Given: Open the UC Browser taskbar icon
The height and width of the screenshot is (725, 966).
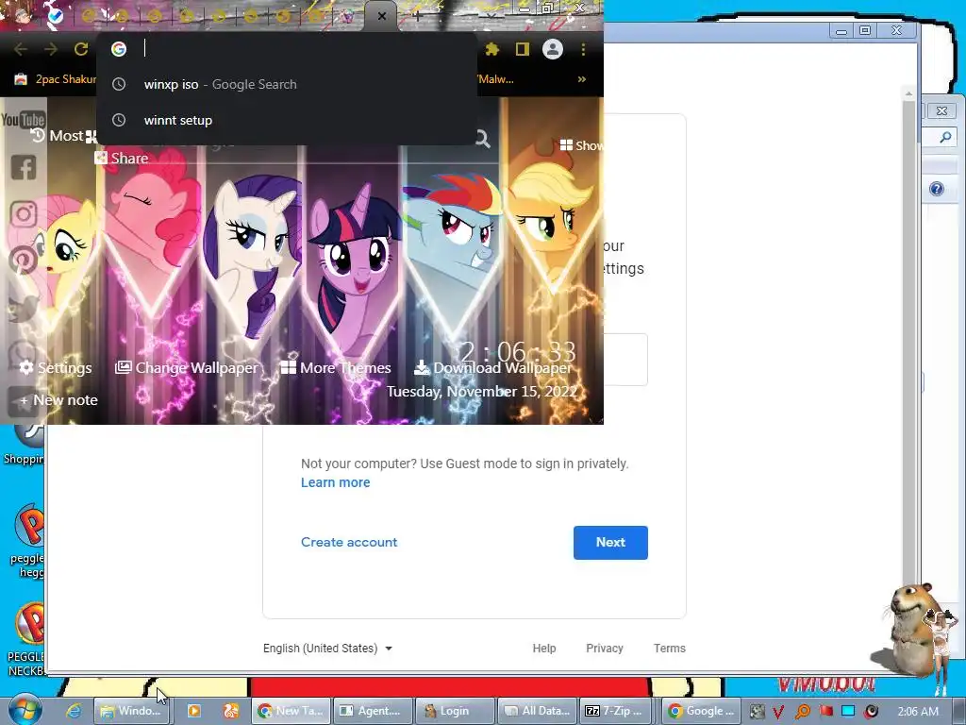Looking at the screenshot, I should 231,711.
